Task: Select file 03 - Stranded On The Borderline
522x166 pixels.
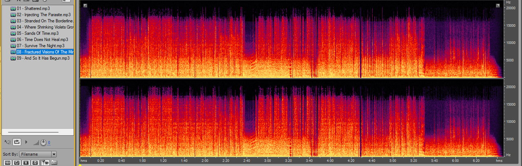Action: (x=45, y=21)
